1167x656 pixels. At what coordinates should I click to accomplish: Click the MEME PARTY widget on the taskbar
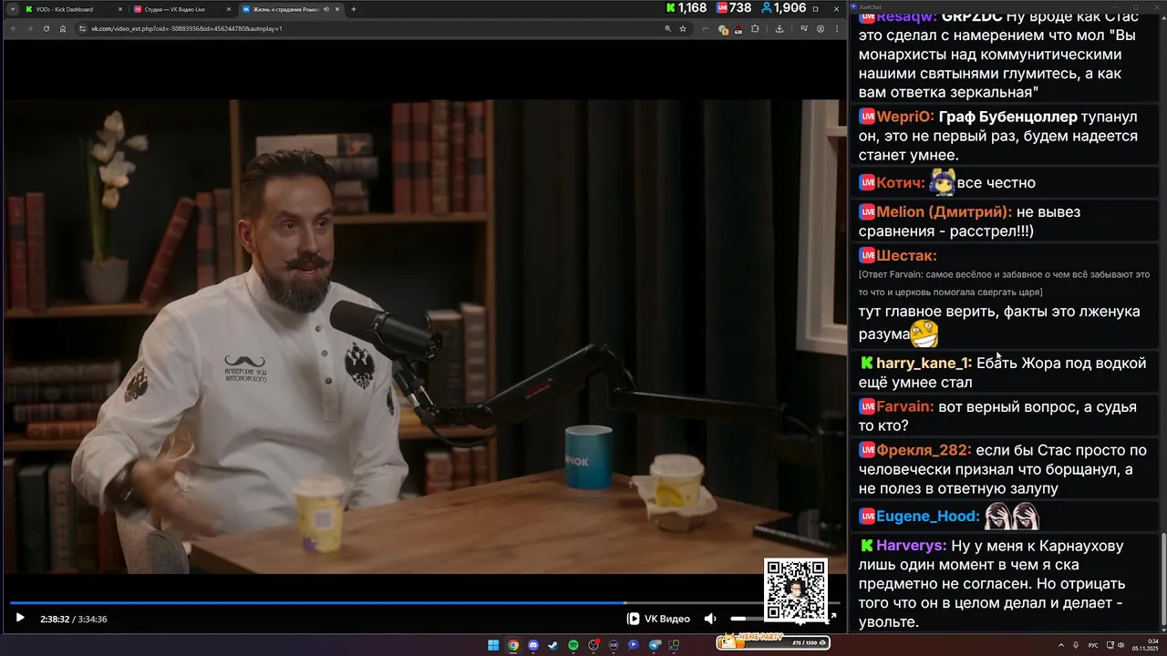point(773,641)
